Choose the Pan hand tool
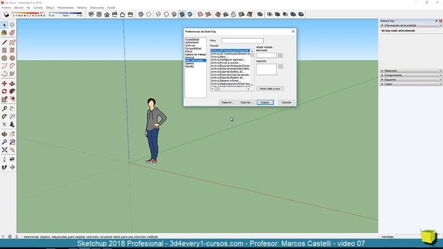 (x=12, y=134)
